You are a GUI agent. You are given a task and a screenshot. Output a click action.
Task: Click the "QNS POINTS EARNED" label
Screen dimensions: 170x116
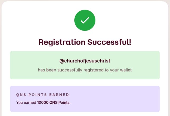(42, 95)
